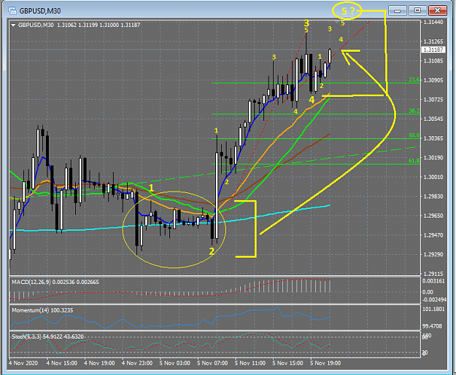Click the 4 Nov 23:00 time axis label

point(137,363)
